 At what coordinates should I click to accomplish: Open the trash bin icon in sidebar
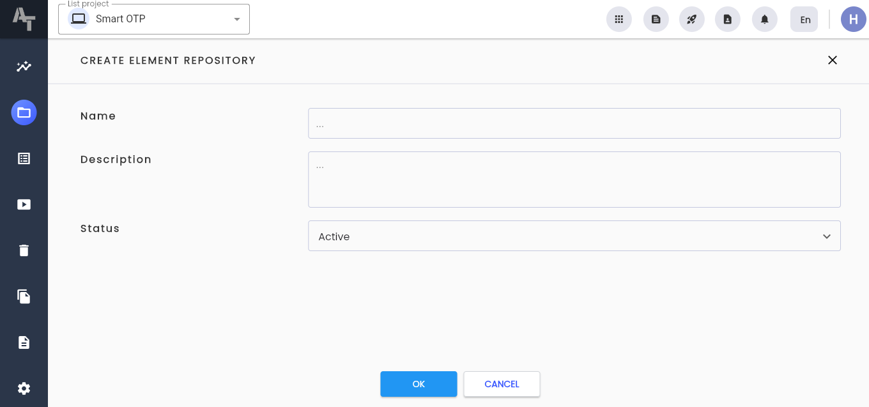24,250
